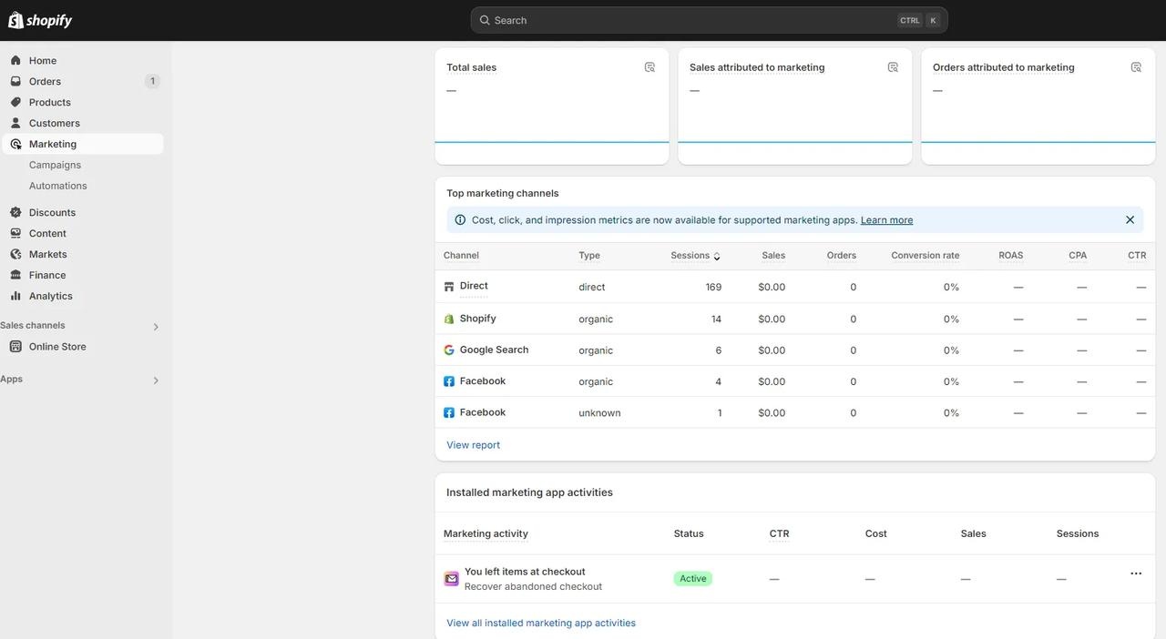Sort top channels by CTR column
The image size is (1166, 639).
[1137, 256]
